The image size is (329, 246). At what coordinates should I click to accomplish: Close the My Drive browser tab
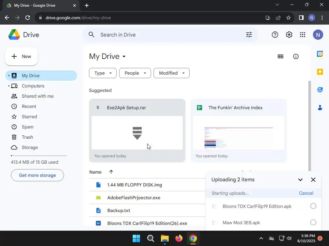coord(75,5)
